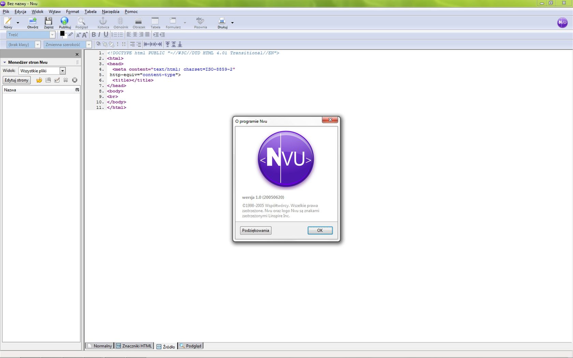Screen dimensions: 573x358
Task: Toggle underline formatting
Action: 106,34
